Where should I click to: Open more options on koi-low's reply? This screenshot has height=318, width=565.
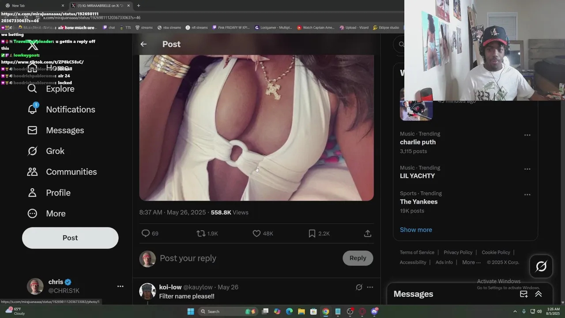pyautogui.click(x=370, y=287)
